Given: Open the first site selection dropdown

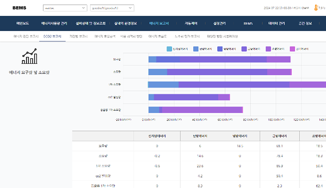Looking at the screenshot, I should click(65, 8).
